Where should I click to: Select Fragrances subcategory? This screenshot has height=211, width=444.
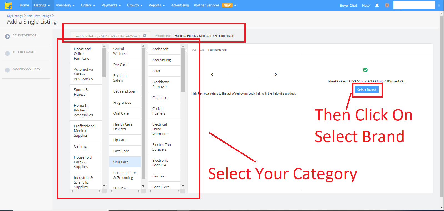pos(125,103)
